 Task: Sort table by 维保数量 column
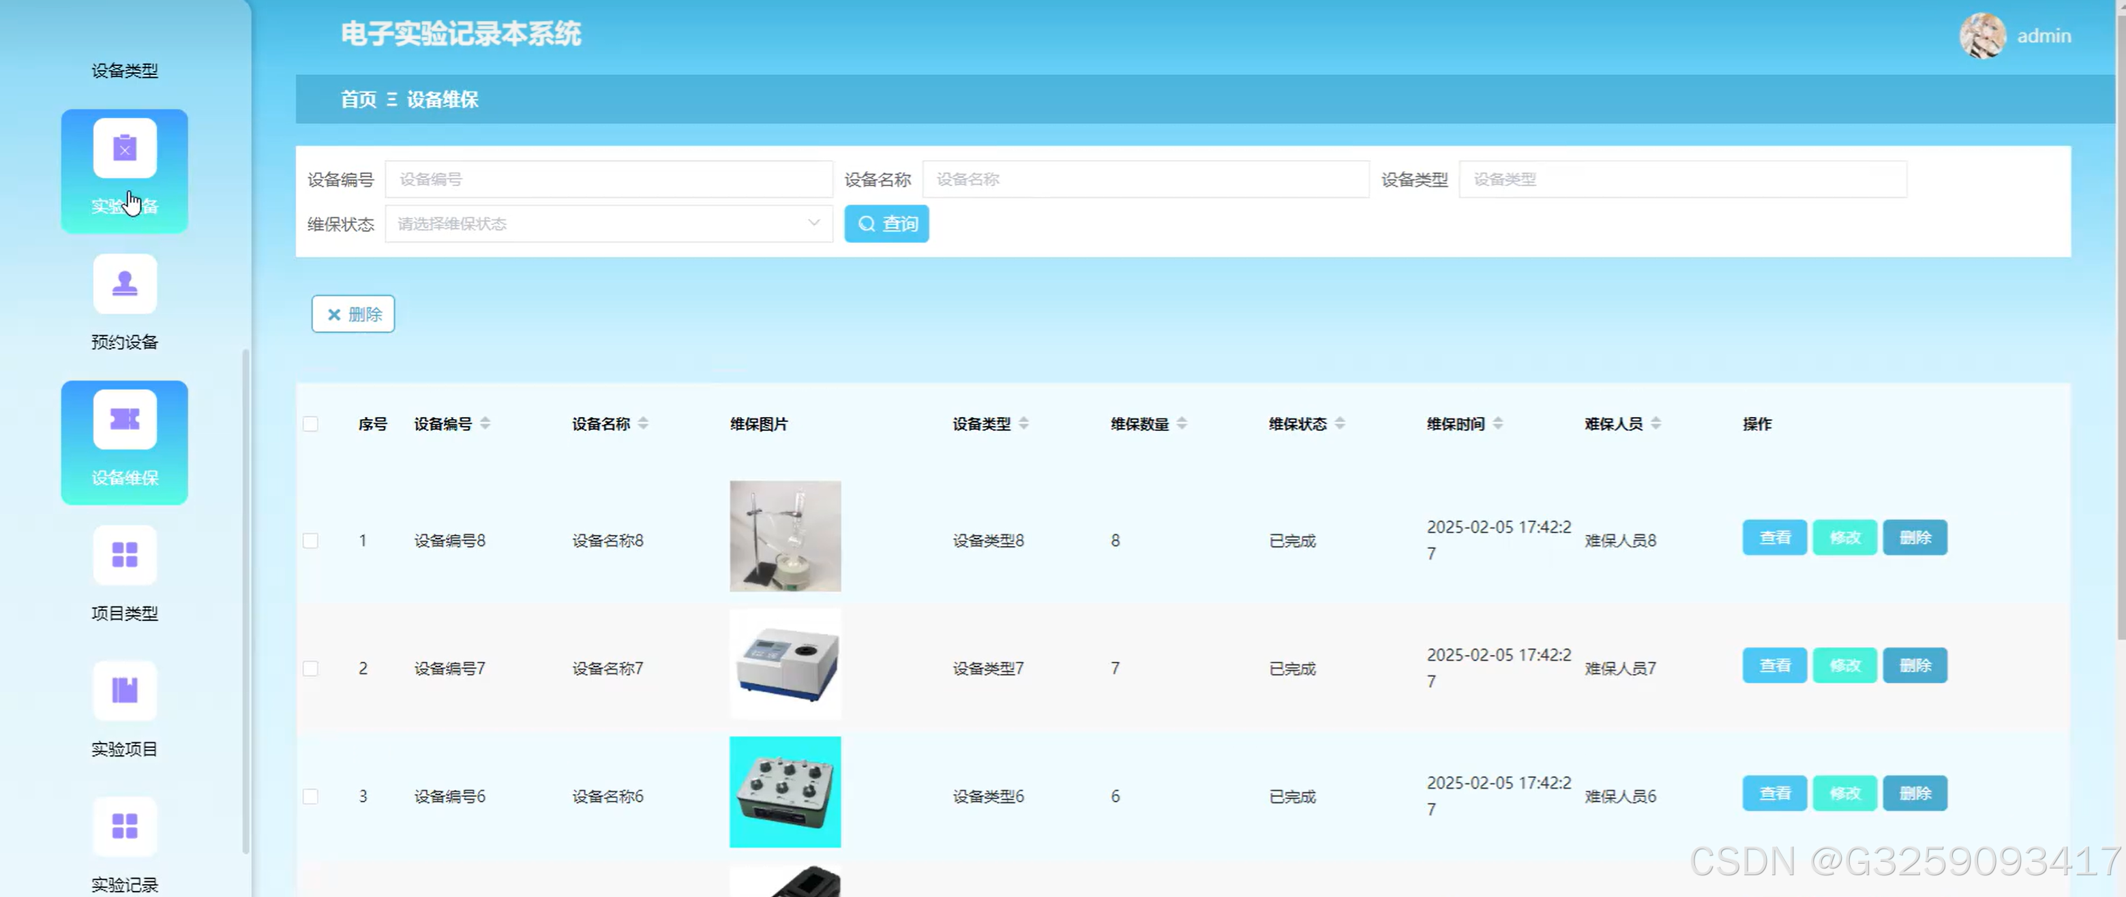(x=1183, y=423)
